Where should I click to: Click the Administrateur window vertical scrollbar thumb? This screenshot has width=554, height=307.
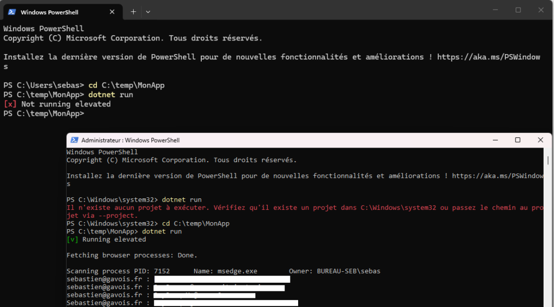click(x=548, y=161)
